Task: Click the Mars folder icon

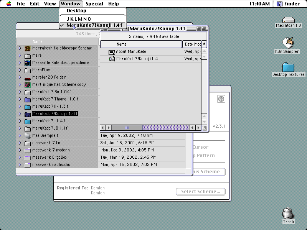Action: point(28,56)
